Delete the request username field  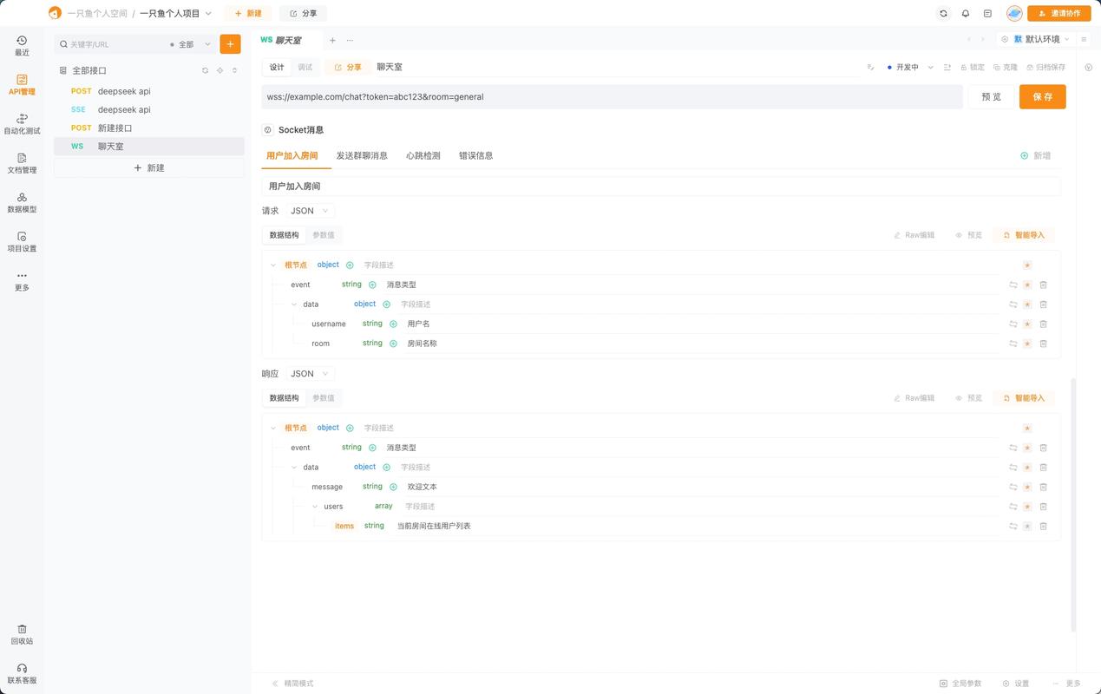(x=1043, y=324)
